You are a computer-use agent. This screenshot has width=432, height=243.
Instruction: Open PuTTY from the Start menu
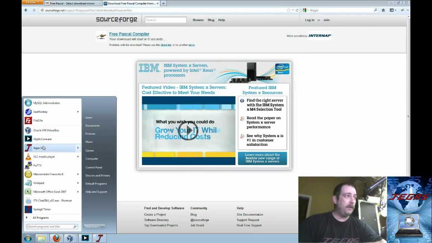click(x=52, y=165)
